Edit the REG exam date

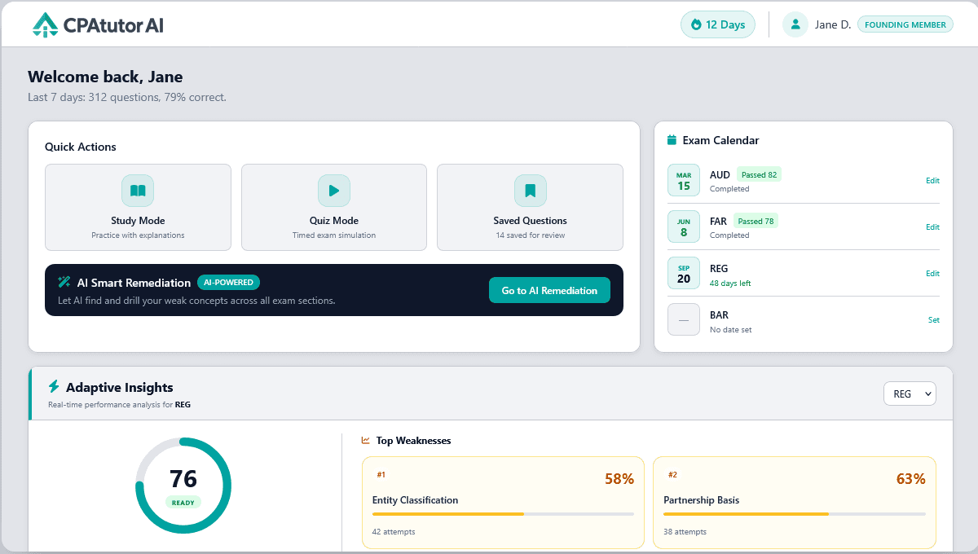(932, 273)
